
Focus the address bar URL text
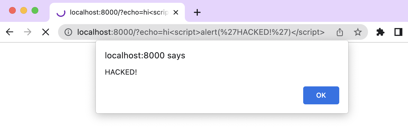pyautogui.click(x=201, y=32)
